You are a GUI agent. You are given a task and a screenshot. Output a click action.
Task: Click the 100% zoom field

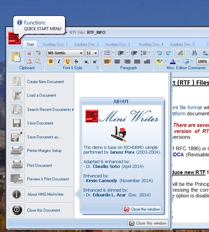(x=203, y=61)
